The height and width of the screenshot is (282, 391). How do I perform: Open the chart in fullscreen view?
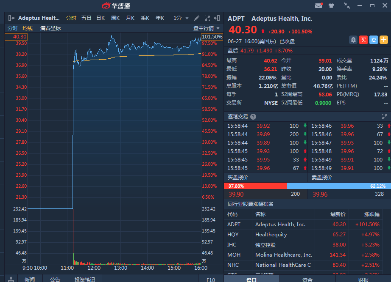pyautogui.click(x=207, y=18)
